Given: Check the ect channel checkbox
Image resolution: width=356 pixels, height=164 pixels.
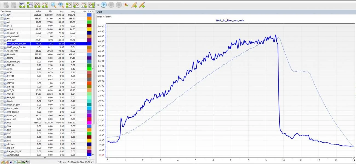Looking at the screenshot, I should pos(2,18).
